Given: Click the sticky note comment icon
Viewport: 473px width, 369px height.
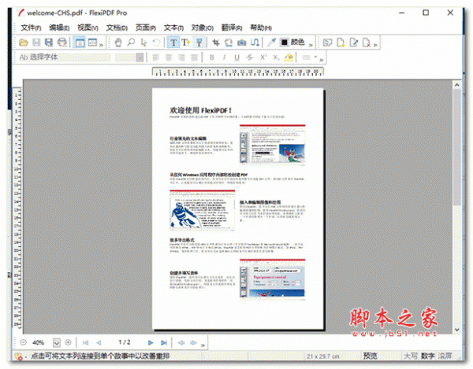Looking at the screenshot, I should coord(327,42).
